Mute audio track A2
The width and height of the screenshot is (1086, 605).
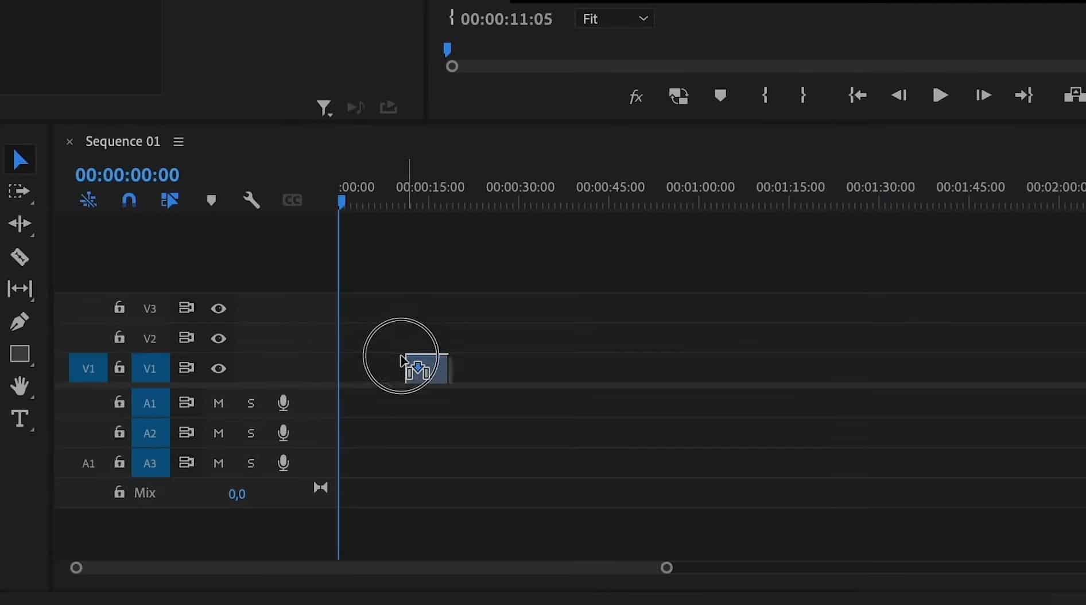[x=218, y=433]
